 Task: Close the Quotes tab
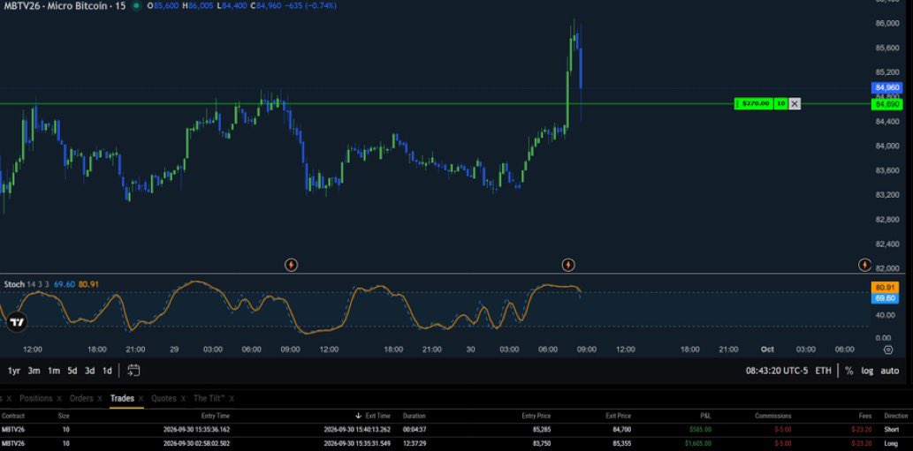(183, 399)
